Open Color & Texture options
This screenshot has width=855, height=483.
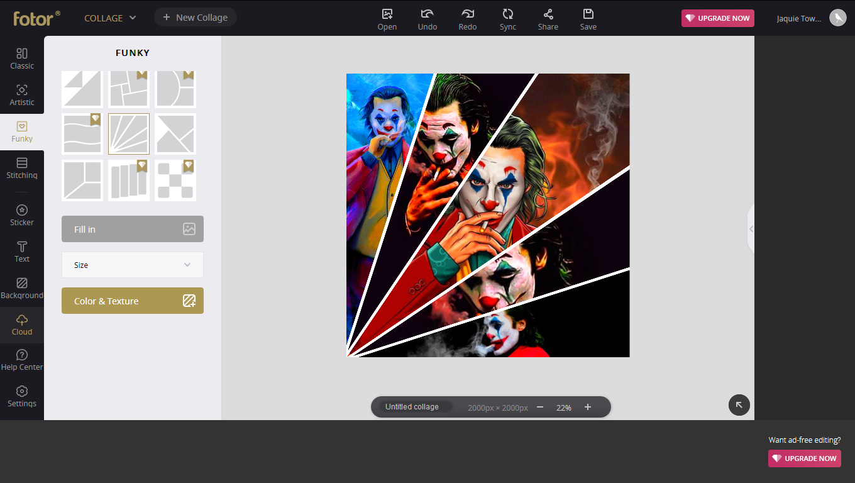coord(133,301)
